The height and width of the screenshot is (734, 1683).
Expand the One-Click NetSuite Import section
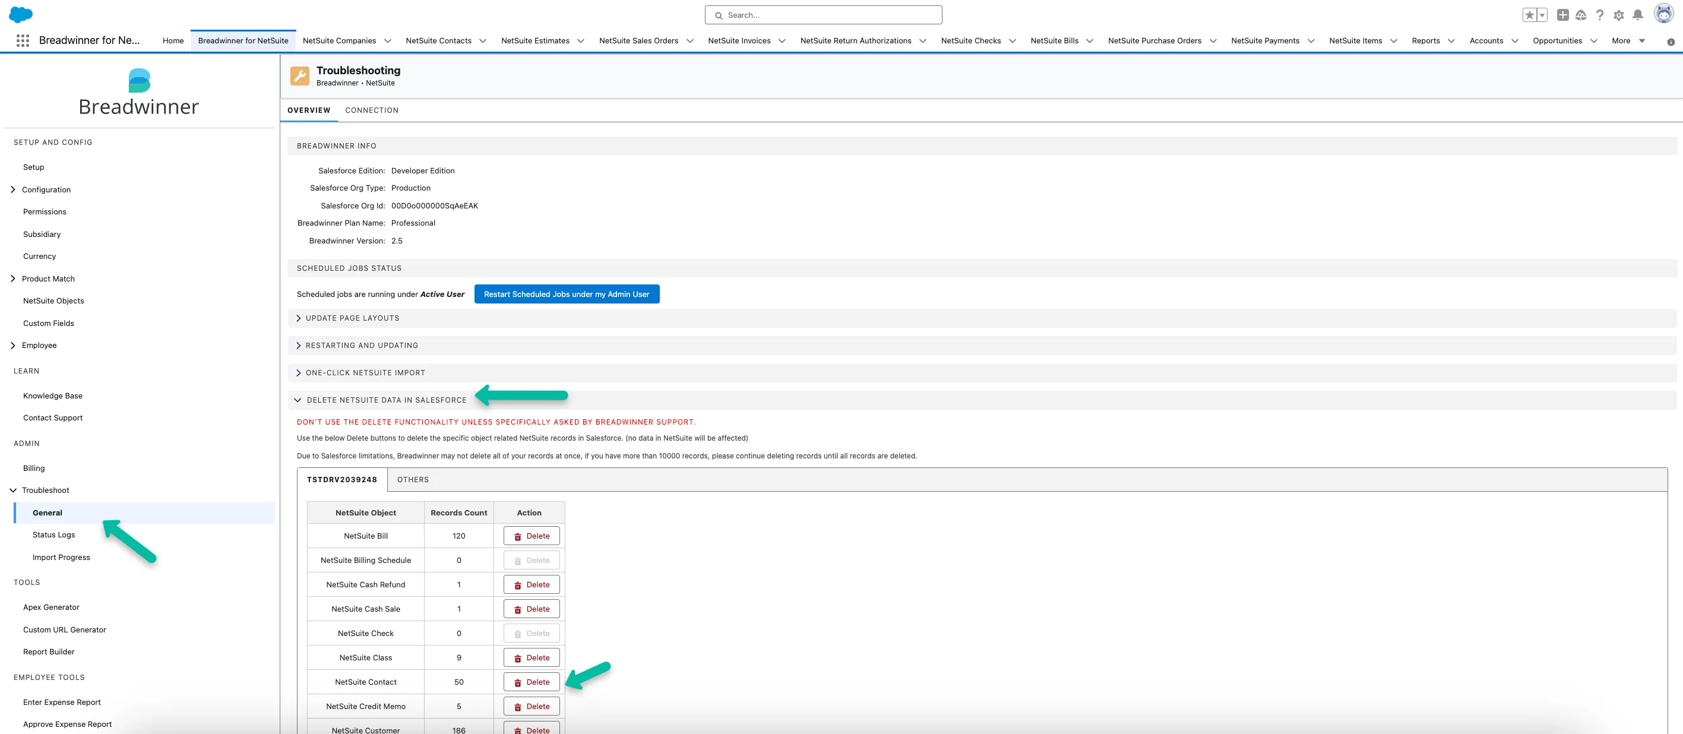point(299,373)
